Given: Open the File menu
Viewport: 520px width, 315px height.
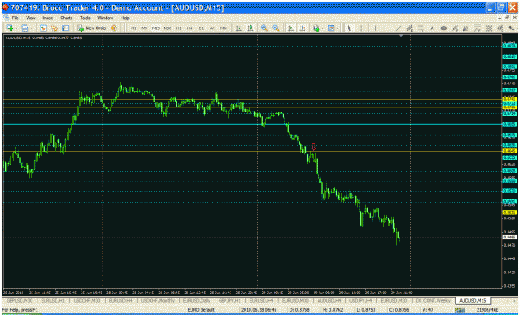Looking at the screenshot, I should coord(15,17).
